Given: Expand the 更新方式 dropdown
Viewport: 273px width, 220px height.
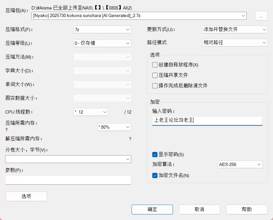Looking at the screenshot, I should pos(234,30).
